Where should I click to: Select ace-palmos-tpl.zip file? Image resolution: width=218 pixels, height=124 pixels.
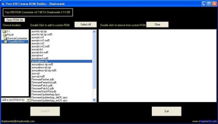point(41,67)
